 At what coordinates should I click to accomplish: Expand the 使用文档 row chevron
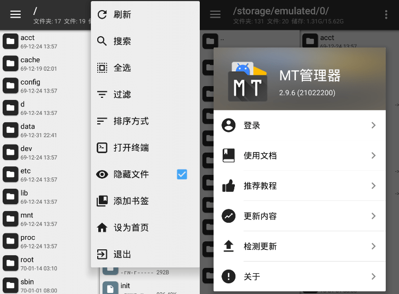(x=373, y=156)
